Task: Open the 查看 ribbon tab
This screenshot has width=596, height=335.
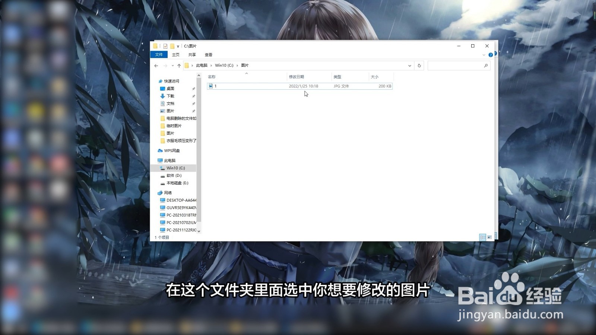Action: click(x=209, y=55)
